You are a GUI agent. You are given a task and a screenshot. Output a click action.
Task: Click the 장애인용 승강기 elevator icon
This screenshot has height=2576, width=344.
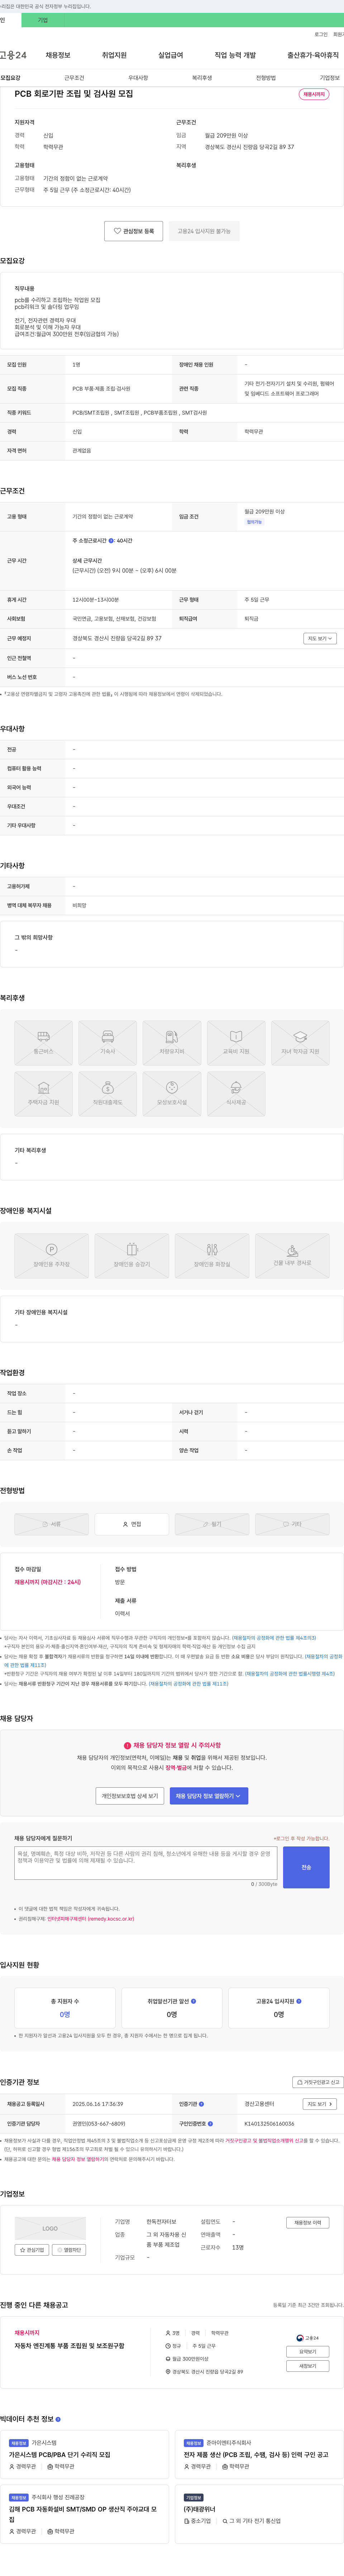(132, 1249)
